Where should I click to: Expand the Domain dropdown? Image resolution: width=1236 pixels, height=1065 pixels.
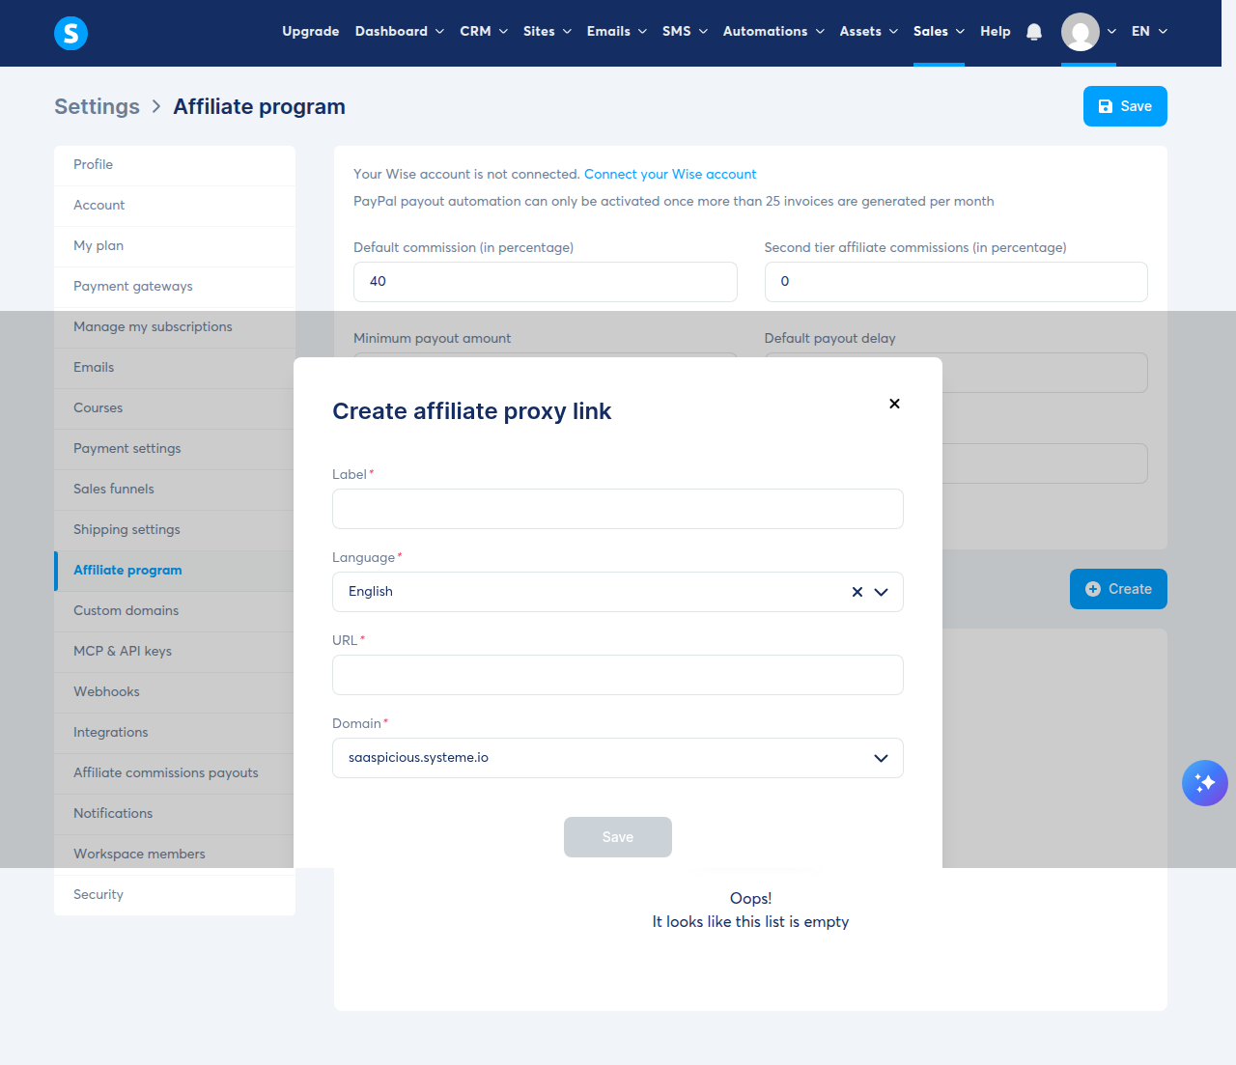(881, 758)
